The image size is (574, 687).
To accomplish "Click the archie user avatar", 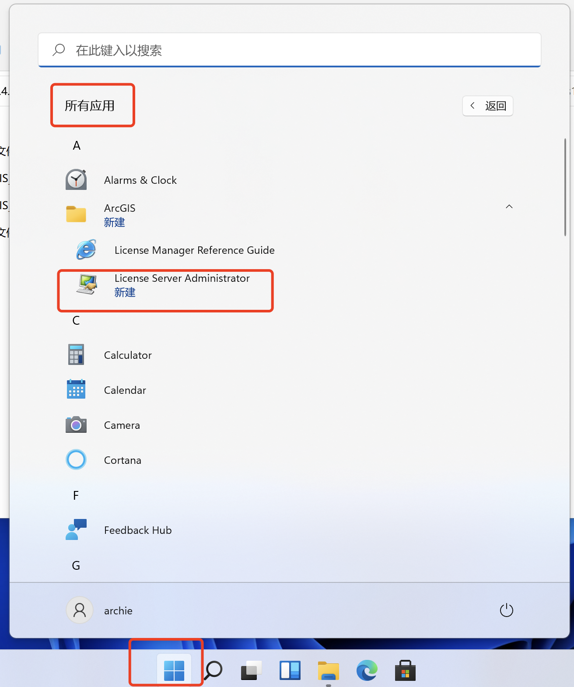I will (80, 610).
